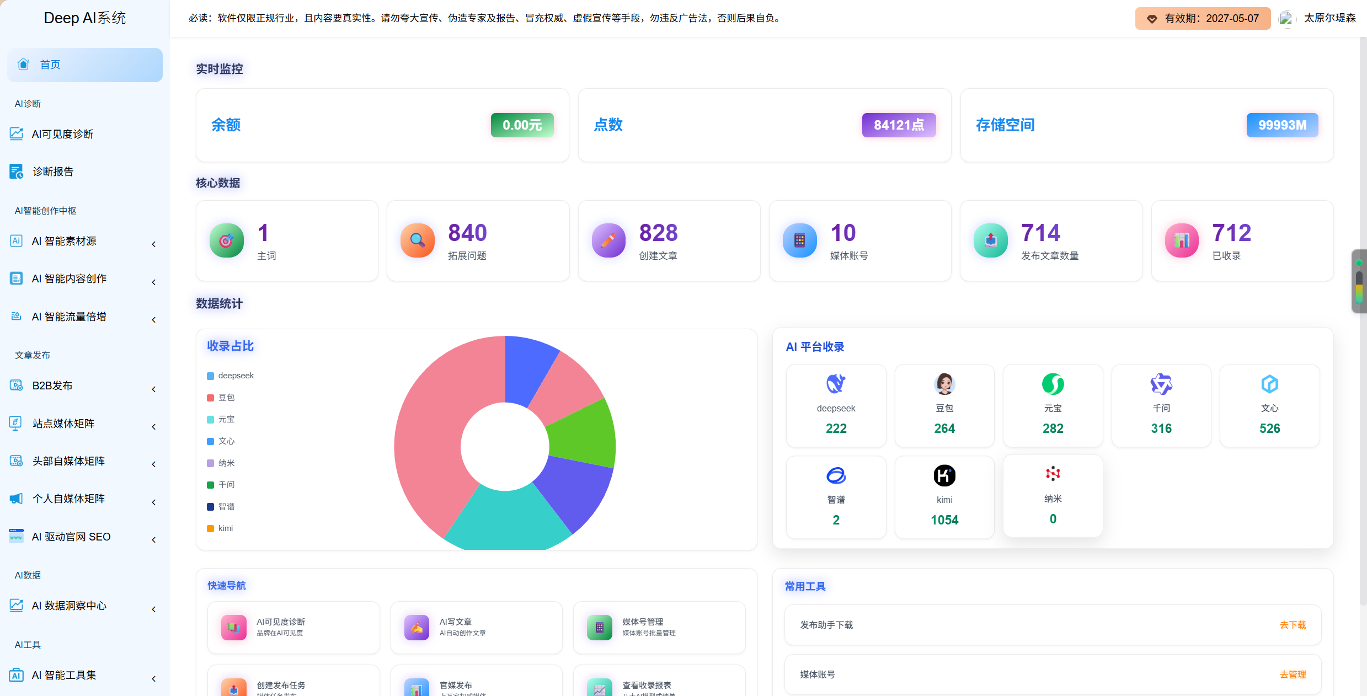Click the AI 智能素材源 sidebar icon

click(17, 240)
